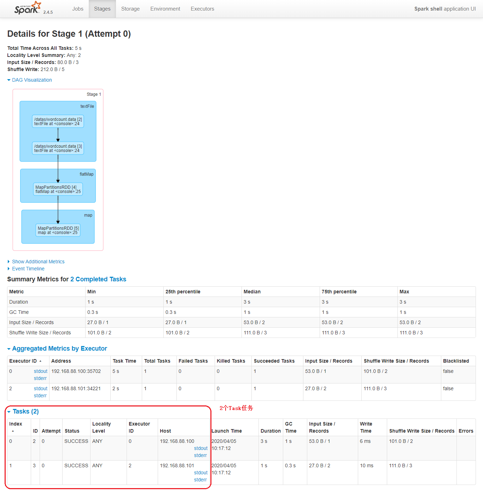Select Write Time value 6 ms
Image resolution: width=483 pixels, height=492 pixels.
(365, 441)
